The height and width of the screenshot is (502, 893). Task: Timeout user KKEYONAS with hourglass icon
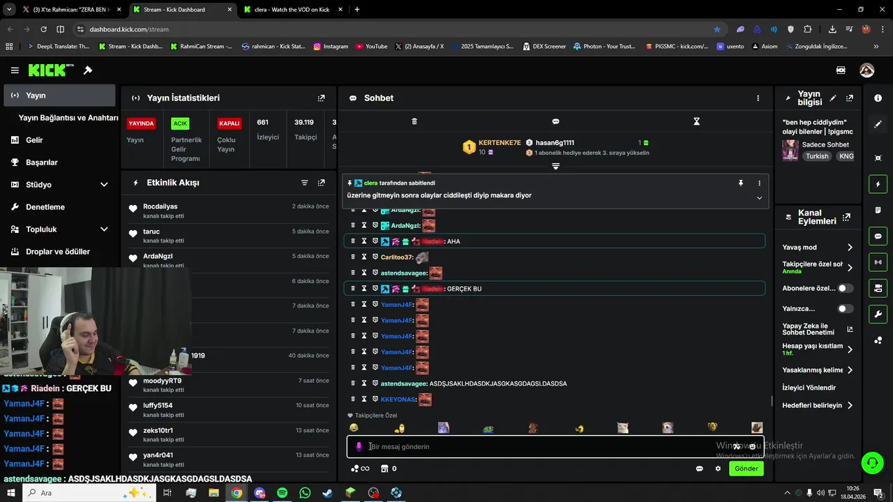click(363, 400)
